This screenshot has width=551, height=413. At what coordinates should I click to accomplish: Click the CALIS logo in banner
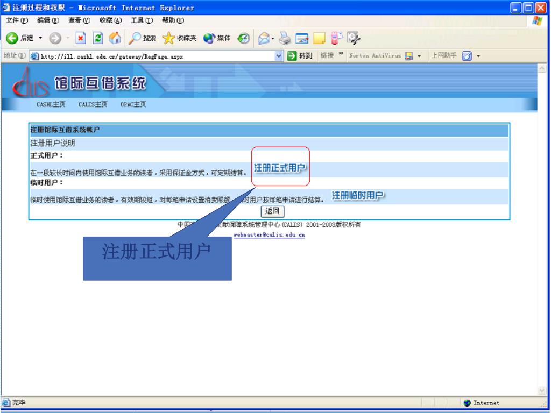(30, 83)
